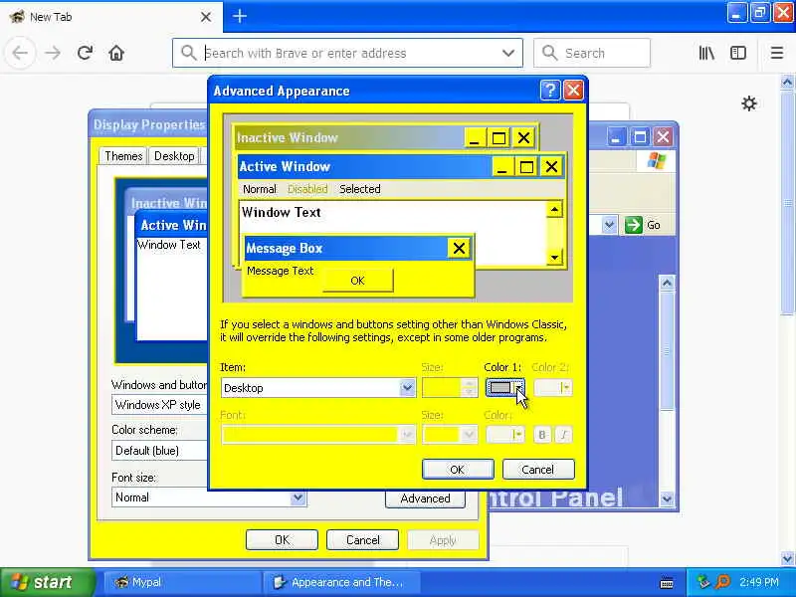Click the browser Search box

(x=592, y=53)
